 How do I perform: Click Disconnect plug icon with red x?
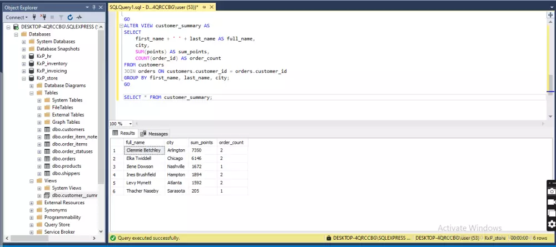(43, 17)
